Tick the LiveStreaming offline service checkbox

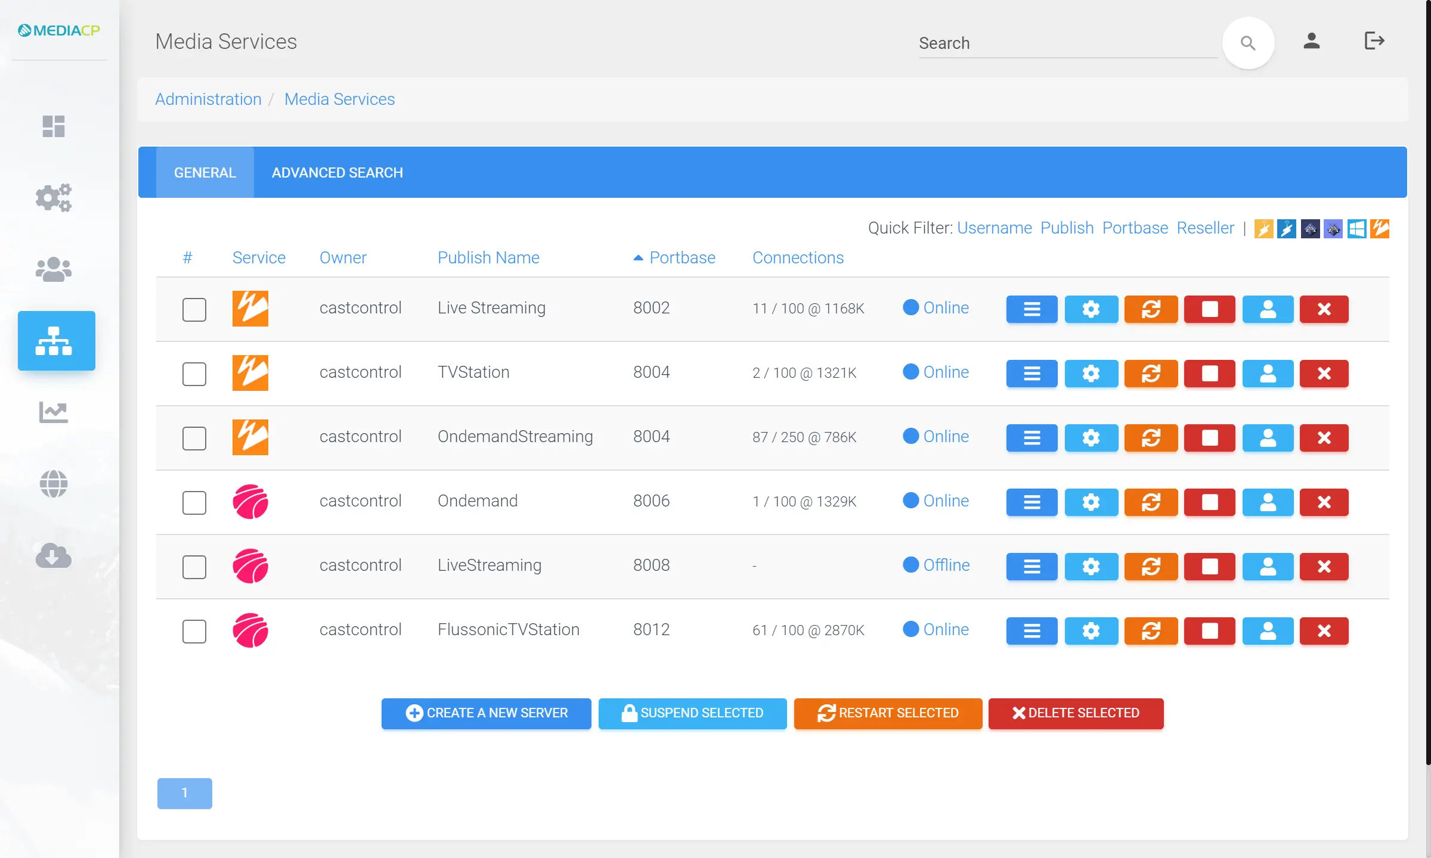click(194, 567)
